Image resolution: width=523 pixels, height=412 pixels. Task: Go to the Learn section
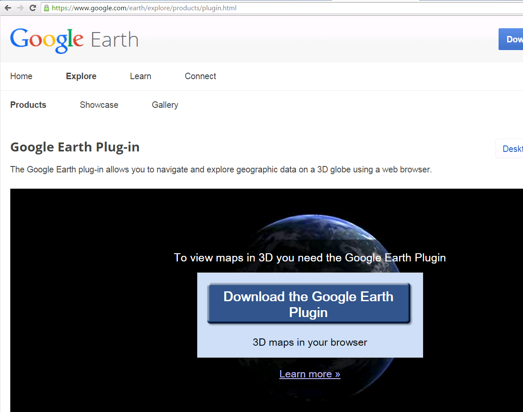pyautogui.click(x=141, y=76)
